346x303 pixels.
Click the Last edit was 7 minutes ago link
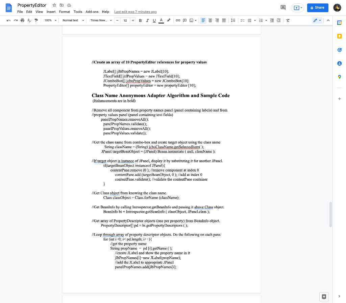tap(135, 11)
